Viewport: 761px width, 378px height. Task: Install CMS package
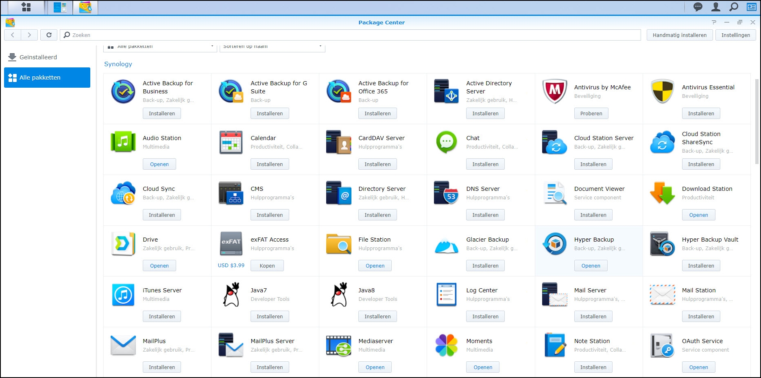click(x=270, y=215)
